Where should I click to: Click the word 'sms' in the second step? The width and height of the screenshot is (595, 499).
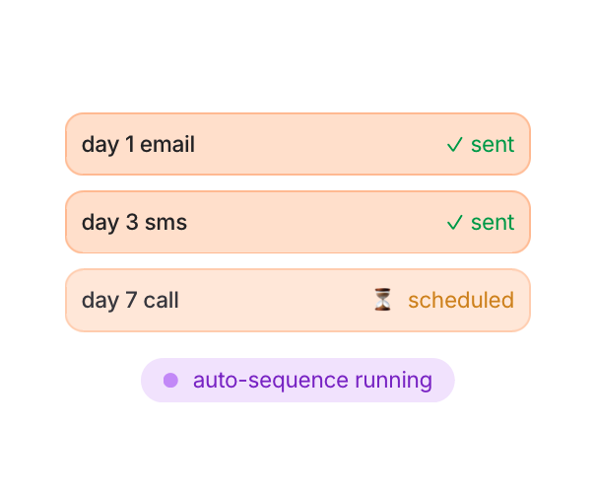tap(165, 223)
